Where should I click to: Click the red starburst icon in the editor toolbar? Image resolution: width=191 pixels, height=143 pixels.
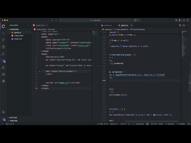click(180, 25)
